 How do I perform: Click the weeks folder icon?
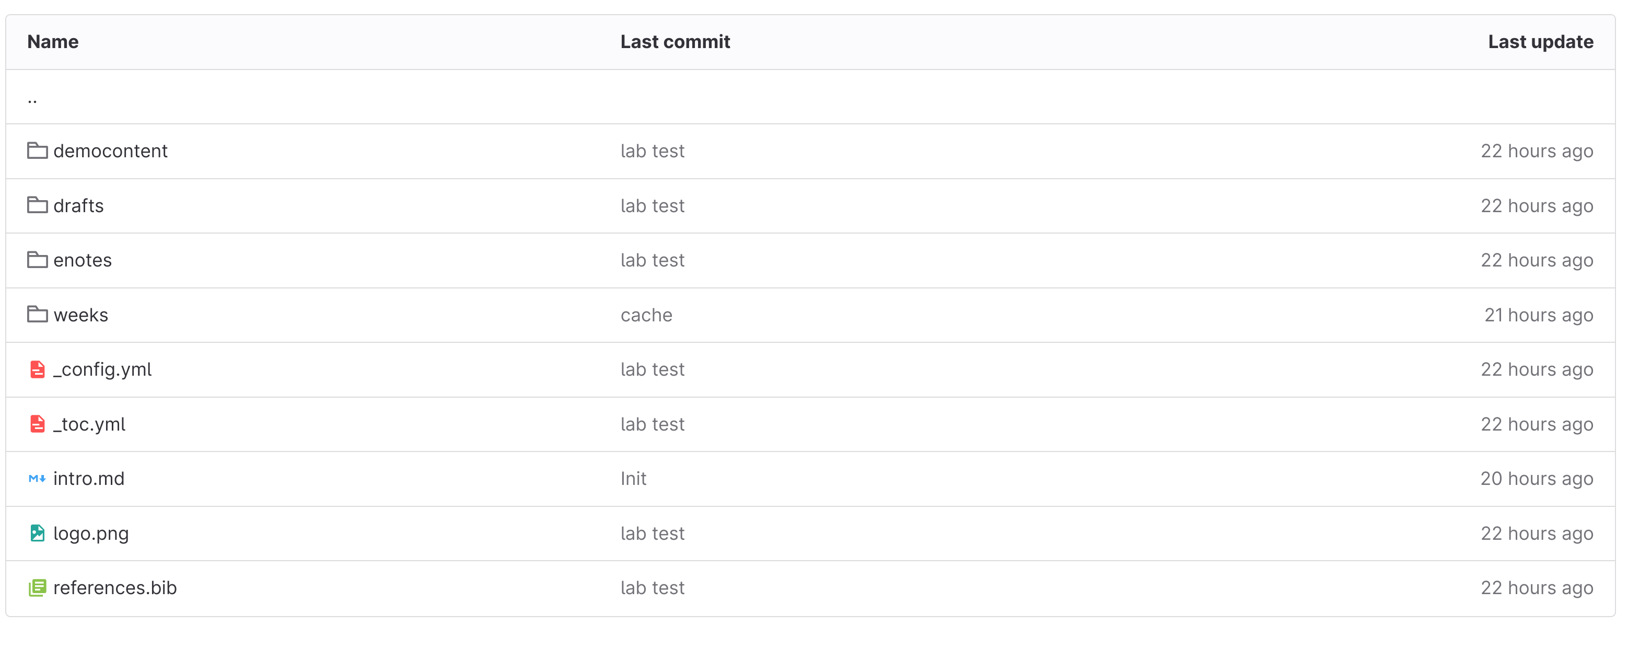coord(37,314)
